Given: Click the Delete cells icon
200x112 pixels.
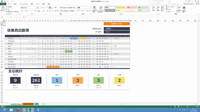Looking at the screenshot, I should tap(158, 8).
